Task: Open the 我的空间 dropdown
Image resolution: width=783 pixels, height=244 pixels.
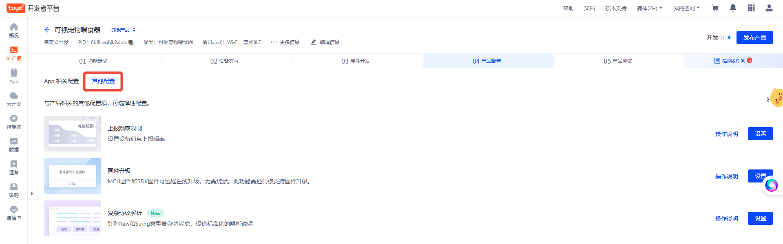Action: (686, 8)
